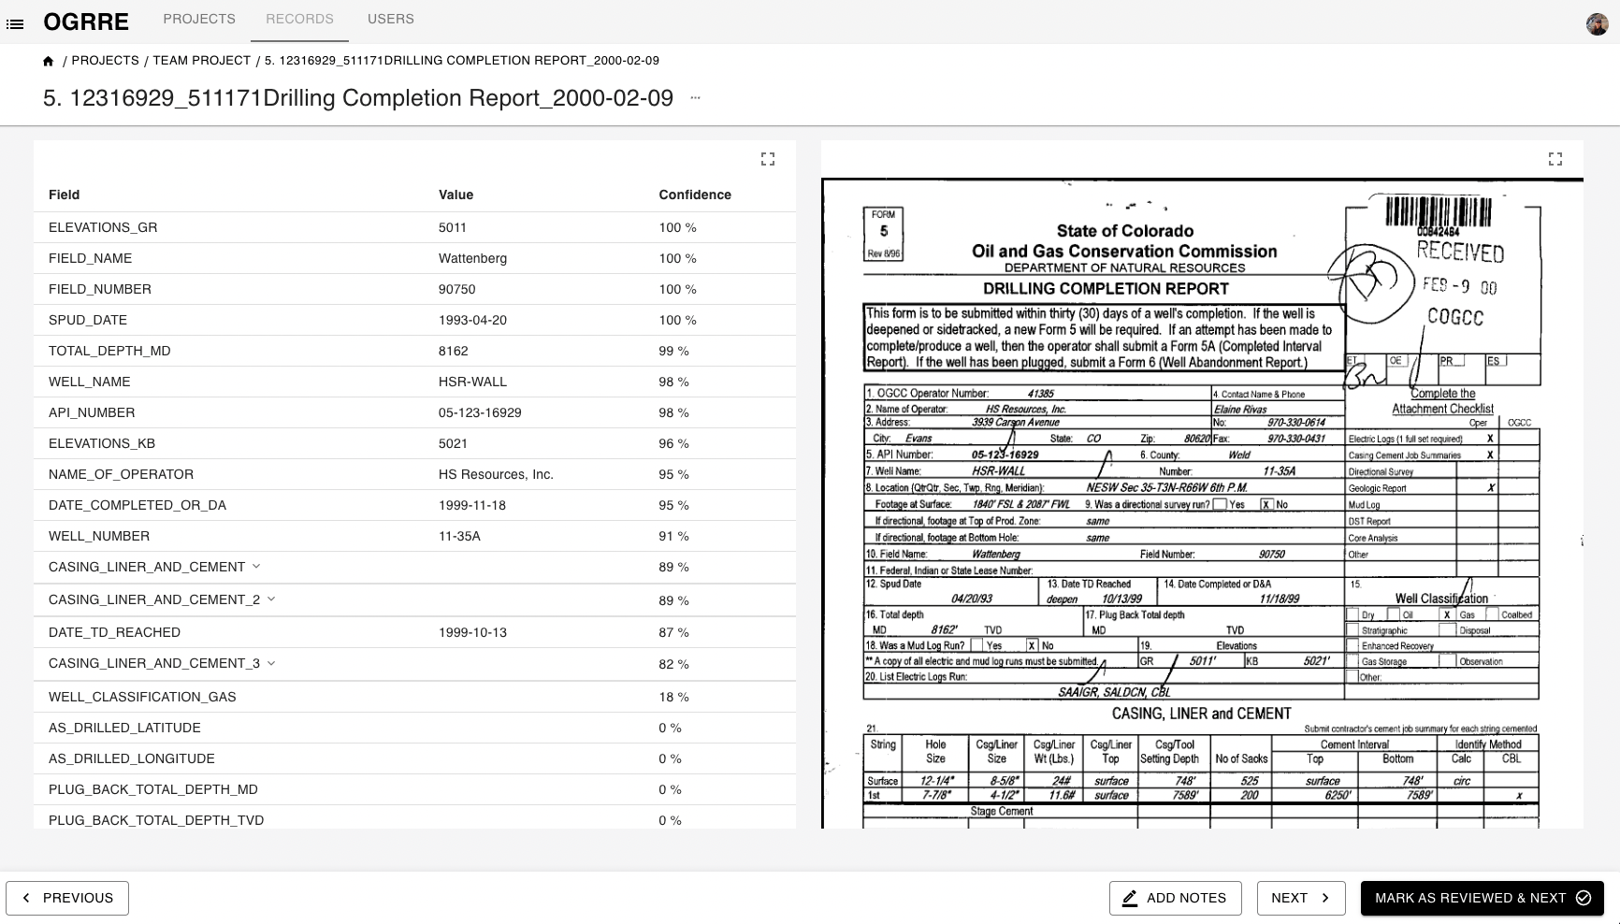This screenshot has width=1620, height=924.
Task: Open TEAM PROJECT breadcrumb link
Action: (x=202, y=60)
